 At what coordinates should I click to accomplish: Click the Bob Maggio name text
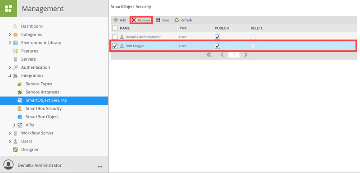(135, 46)
